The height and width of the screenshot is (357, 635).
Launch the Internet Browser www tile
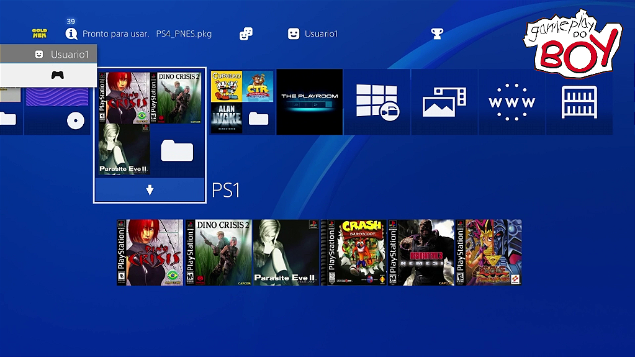click(512, 102)
